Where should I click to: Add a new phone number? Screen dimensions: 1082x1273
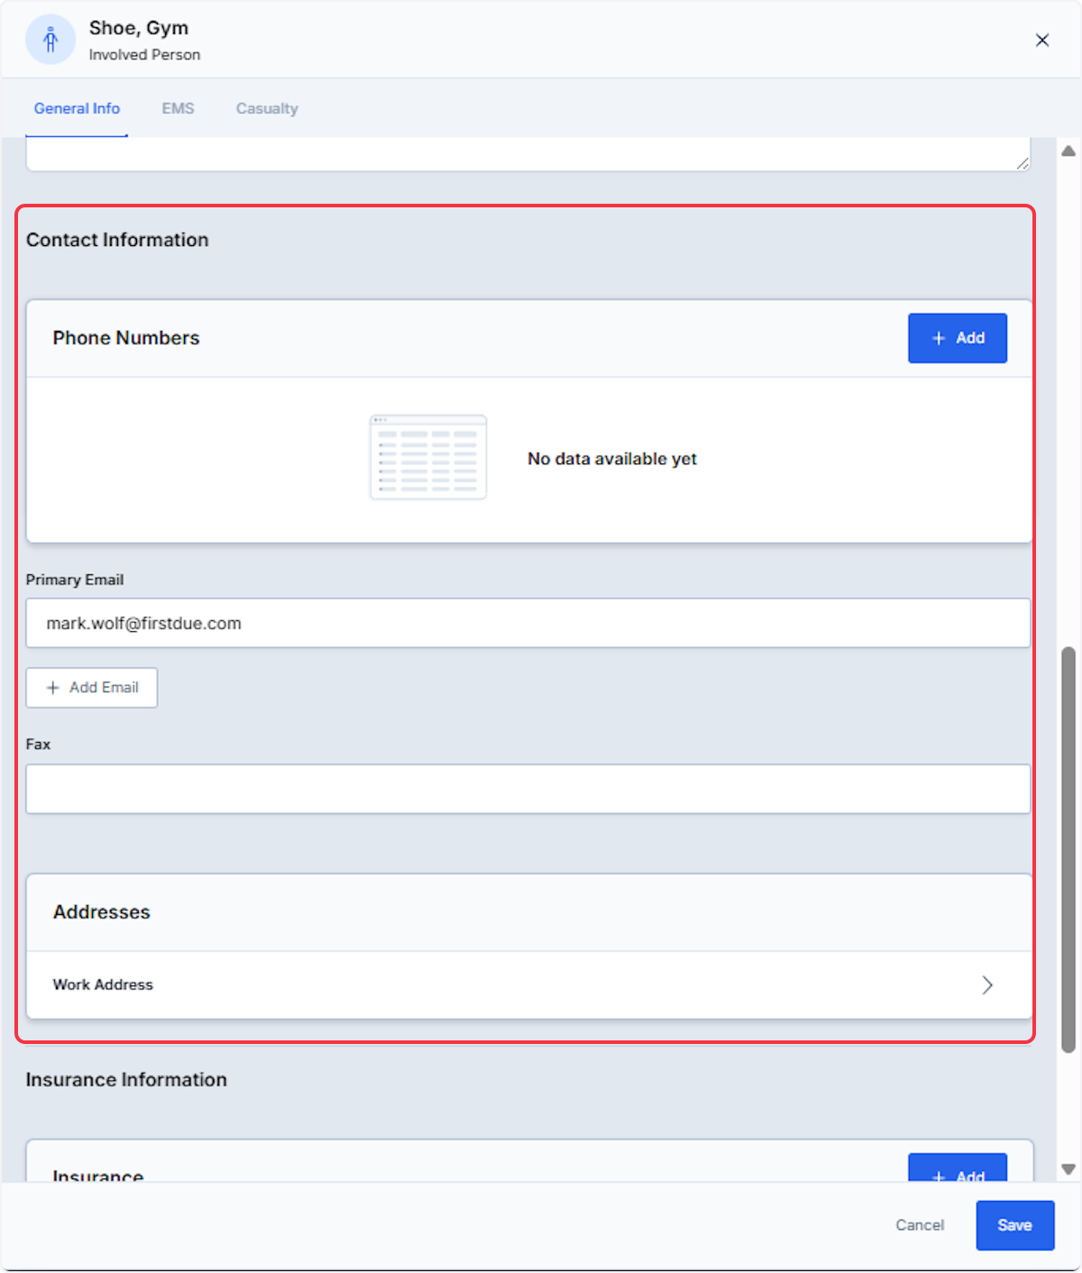958,338
